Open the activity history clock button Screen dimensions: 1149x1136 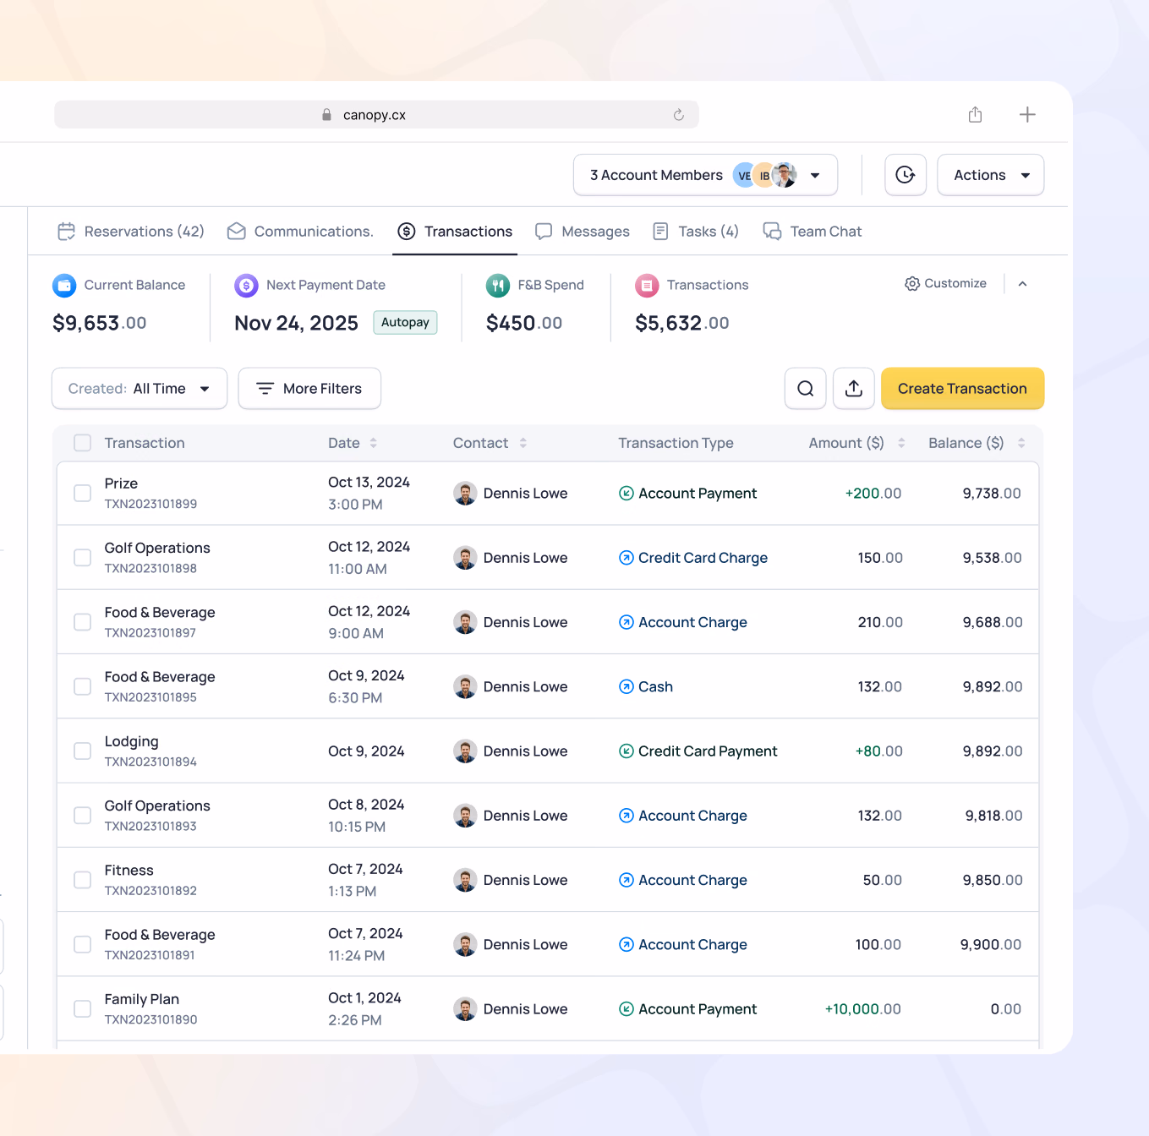pos(906,175)
